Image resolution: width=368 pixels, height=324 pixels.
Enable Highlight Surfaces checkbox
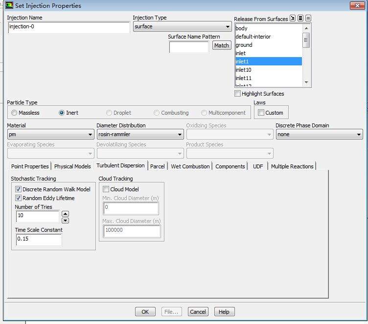(237, 94)
